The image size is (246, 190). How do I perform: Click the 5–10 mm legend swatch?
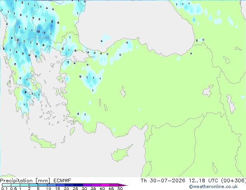click(42, 185)
